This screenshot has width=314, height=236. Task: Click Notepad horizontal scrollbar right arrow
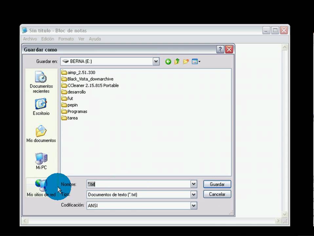pos(278,221)
